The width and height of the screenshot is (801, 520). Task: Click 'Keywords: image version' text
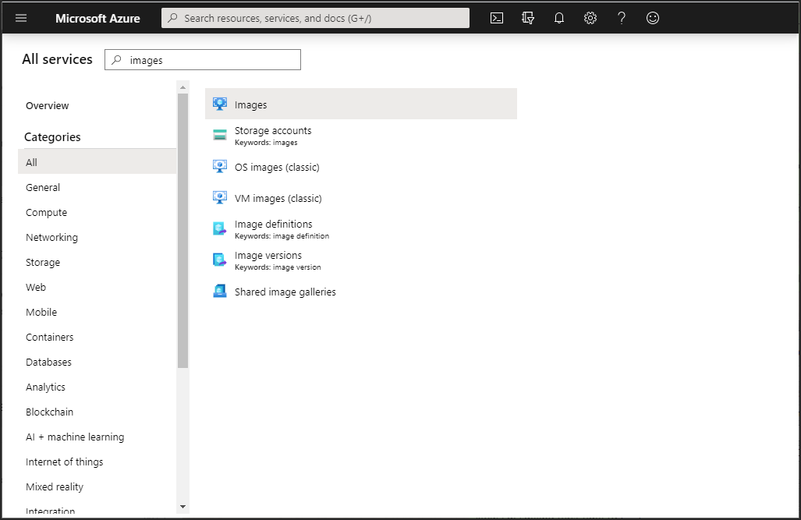pos(278,267)
